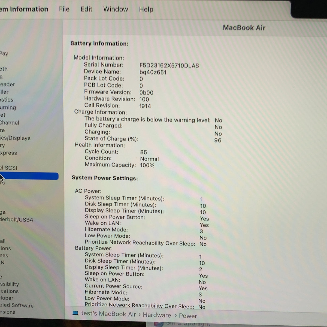Select the Graphics/Displays sidebar item

pos(15,138)
